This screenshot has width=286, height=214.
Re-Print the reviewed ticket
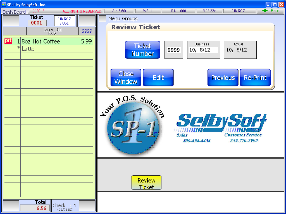click(255, 77)
